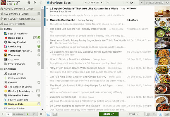Screen dimensions: 170x117
Task: Click the add site plus icon
Action: point(3,114)
